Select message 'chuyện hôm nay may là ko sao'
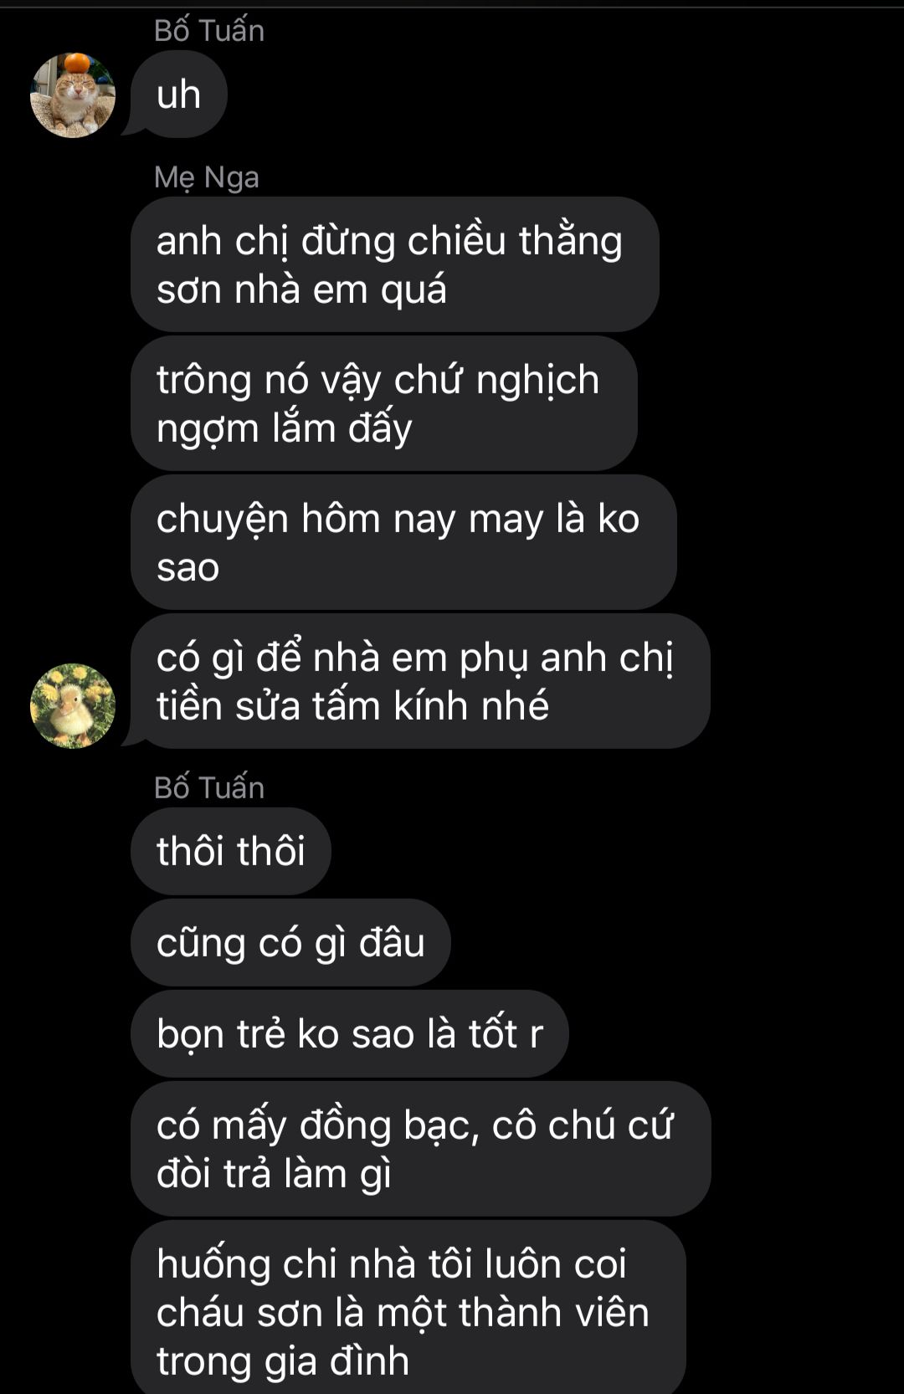 click(x=403, y=542)
